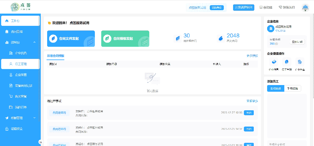
Task: Click the 企业签章 quick-action icon in right panel
Action: tap(299, 62)
